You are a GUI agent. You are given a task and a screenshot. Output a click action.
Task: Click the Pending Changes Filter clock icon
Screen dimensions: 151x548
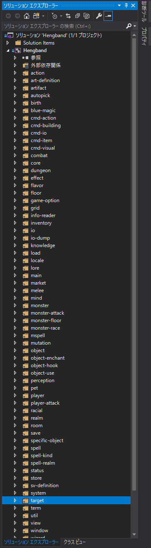coord(54,16)
